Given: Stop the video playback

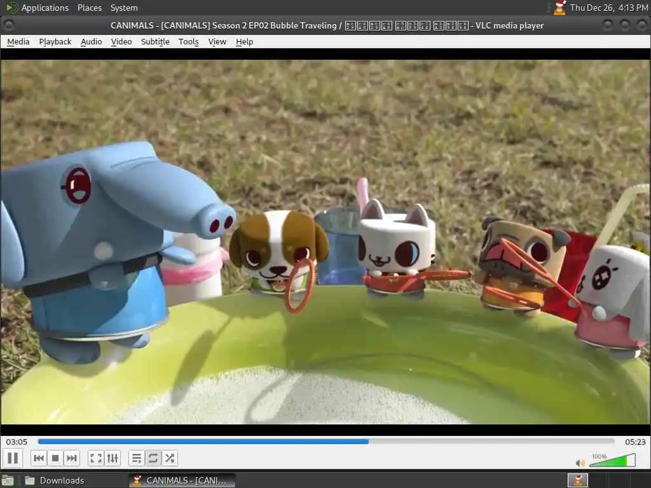Looking at the screenshot, I should pyautogui.click(x=55, y=458).
